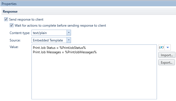The width and height of the screenshot is (176, 101).
Task: Click the Content-type: field label
Action: pyautogui.click(x=20, y=33)
